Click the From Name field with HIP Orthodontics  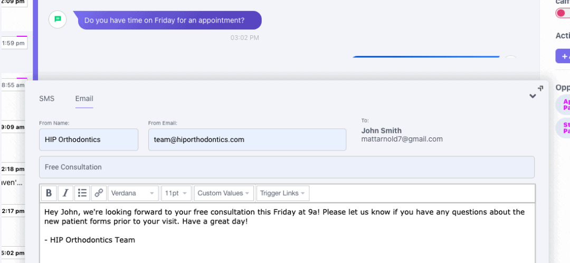click(x=89, y=139)
